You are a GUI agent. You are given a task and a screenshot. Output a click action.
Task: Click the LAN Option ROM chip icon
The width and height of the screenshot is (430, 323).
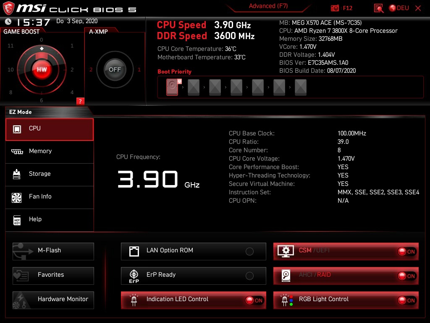[x=134, y=252]
